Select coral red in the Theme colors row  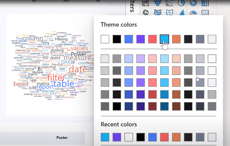[152, 39]
